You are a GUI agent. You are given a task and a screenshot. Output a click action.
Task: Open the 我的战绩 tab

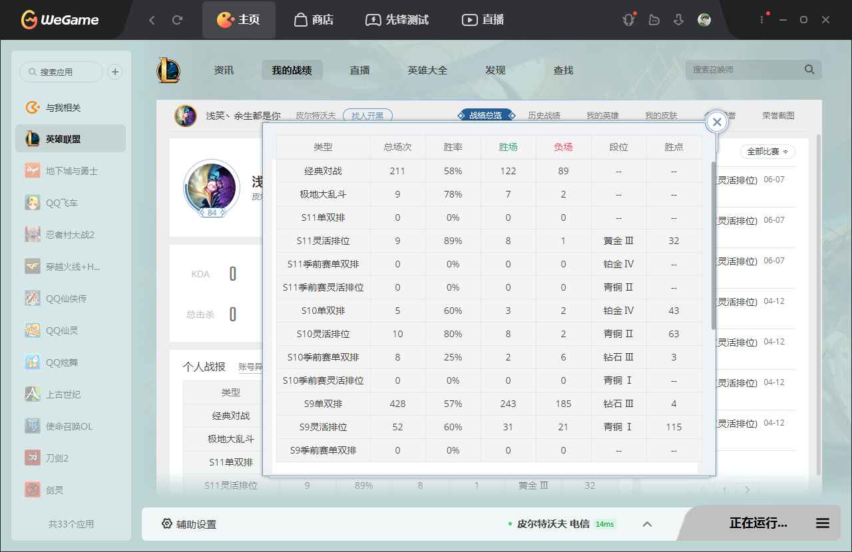292,70
